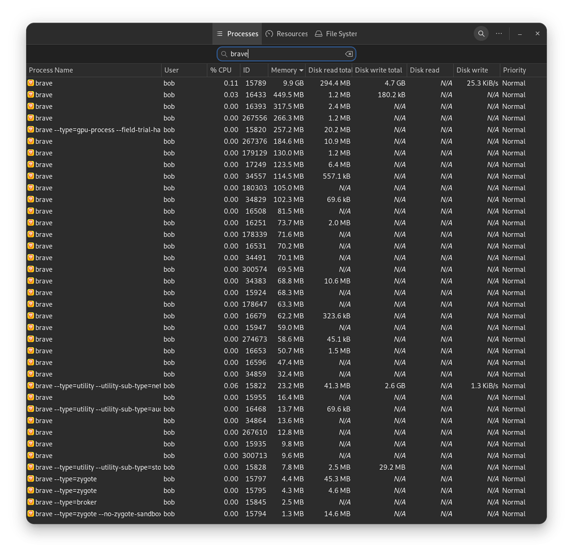The height and width of the screenshot is (553, 573).
Task: Click the Brave icon next to process 15789
Action: coord(30,83)
